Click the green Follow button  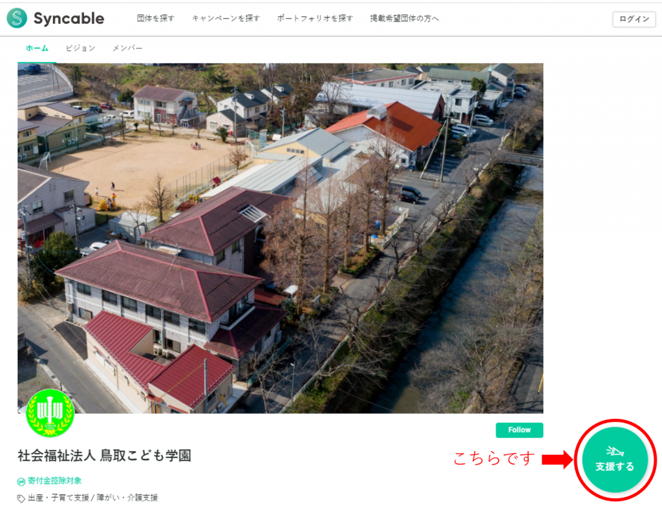519,430
